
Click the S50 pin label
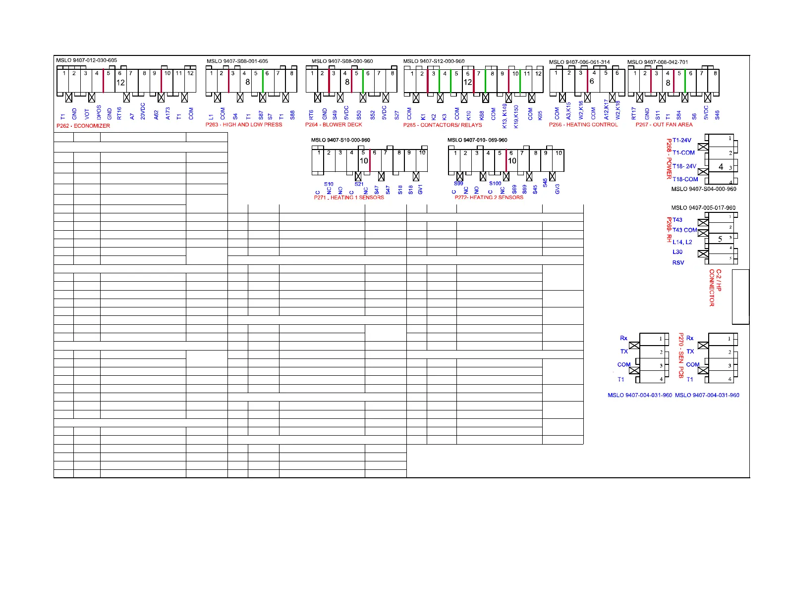point(359,115)
